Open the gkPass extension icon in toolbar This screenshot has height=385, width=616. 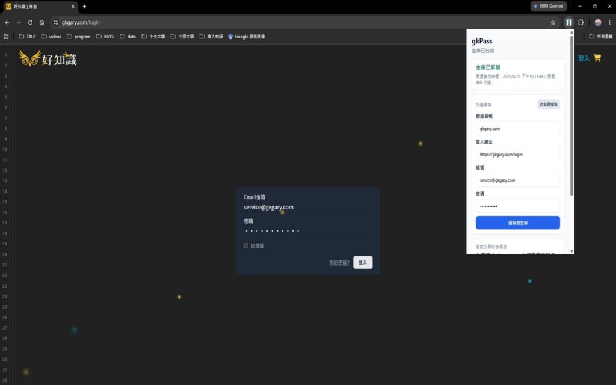569,22
